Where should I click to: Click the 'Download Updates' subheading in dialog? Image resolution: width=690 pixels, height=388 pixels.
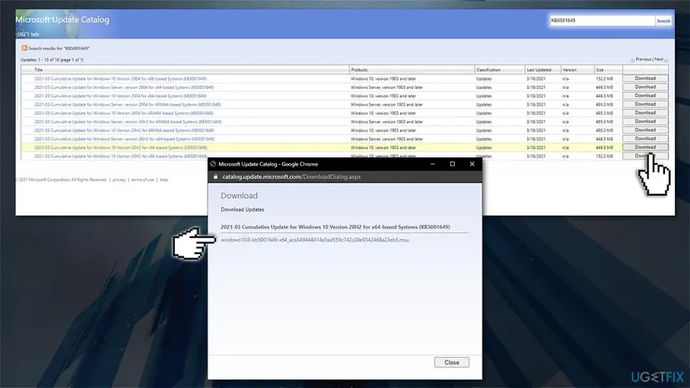point(242,210)
